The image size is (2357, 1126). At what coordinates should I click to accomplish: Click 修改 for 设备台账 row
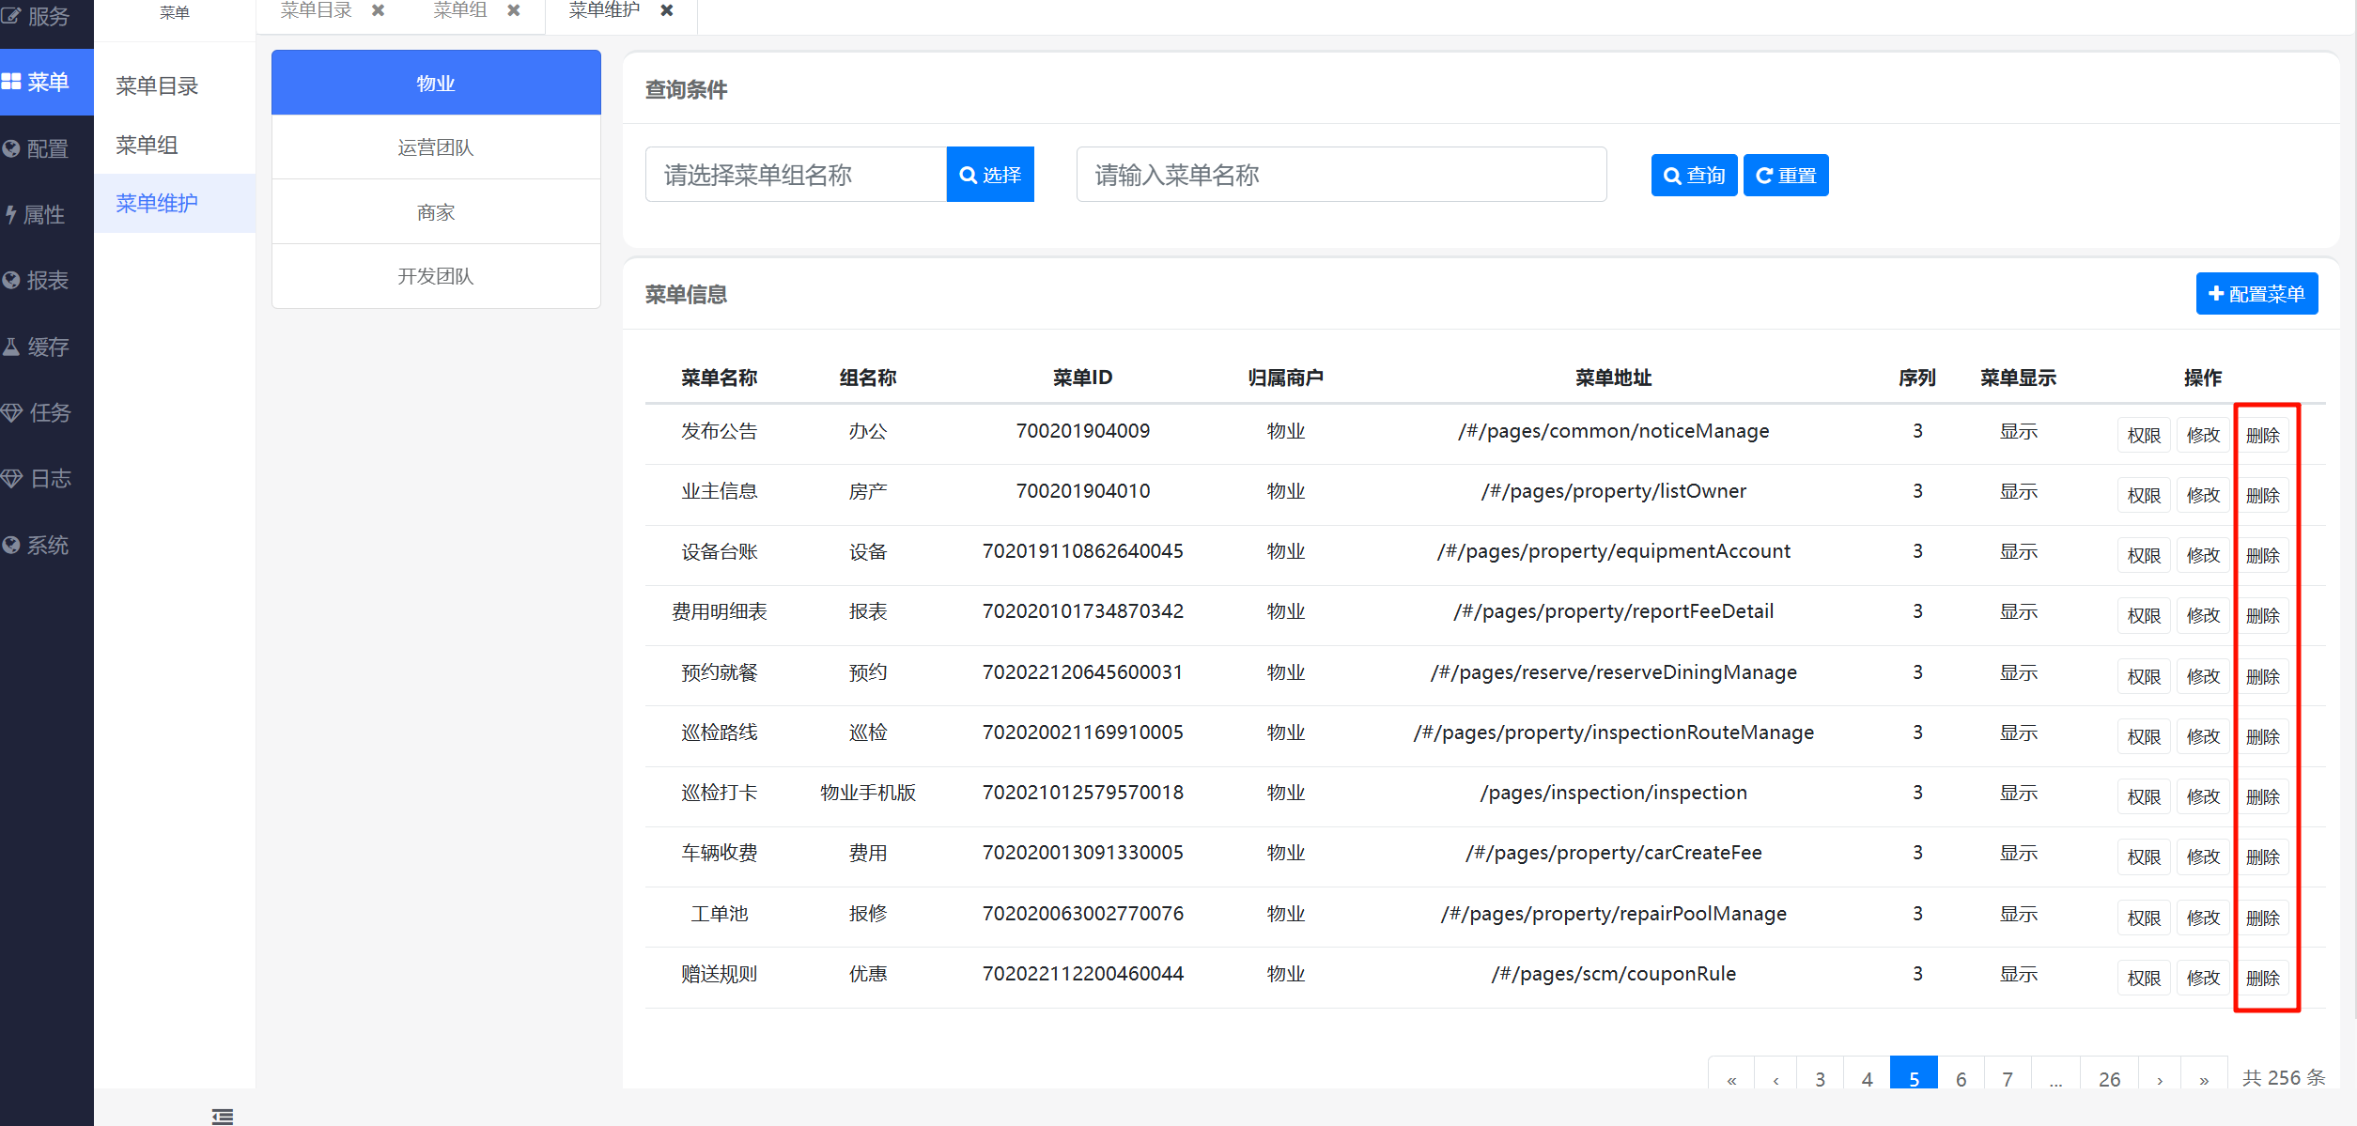coord(2203,555)
